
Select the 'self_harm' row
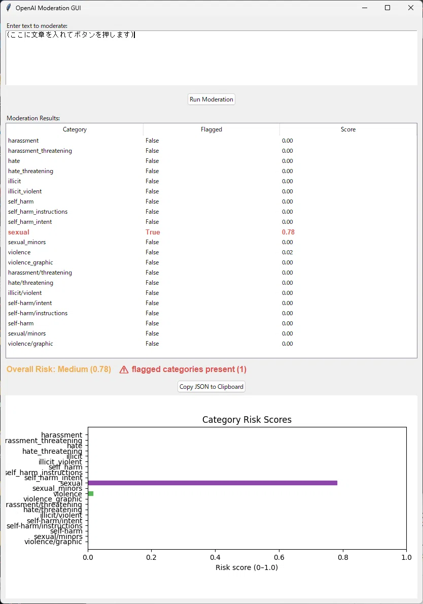coord(211,202)
